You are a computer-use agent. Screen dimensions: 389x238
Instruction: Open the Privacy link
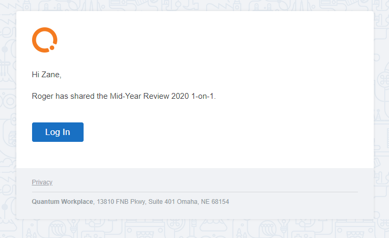click(x=42, y=182)
